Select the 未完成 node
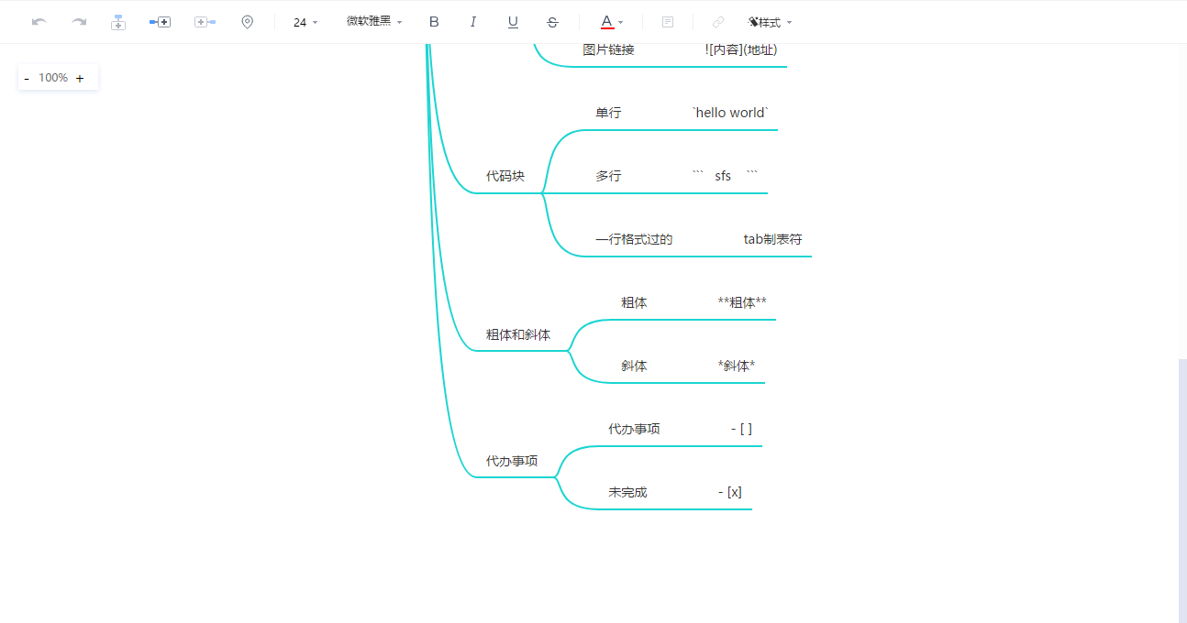The image size is (1187, 623). point(627,492)
